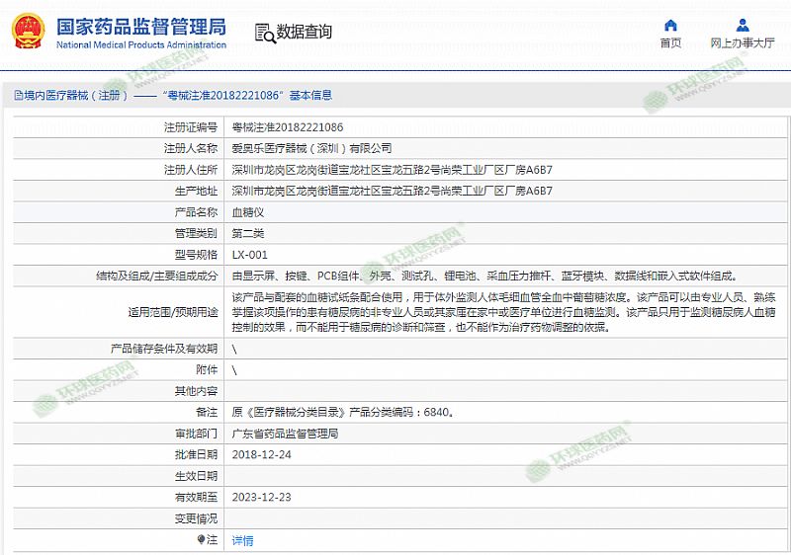Click National Medical Products Administration English subtitle

pos(140,45)
